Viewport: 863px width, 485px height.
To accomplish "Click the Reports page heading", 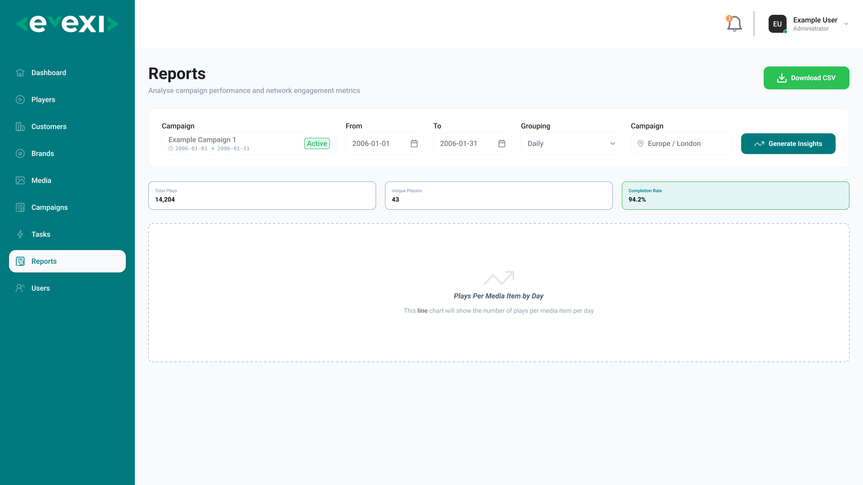I will pos(177,74).
